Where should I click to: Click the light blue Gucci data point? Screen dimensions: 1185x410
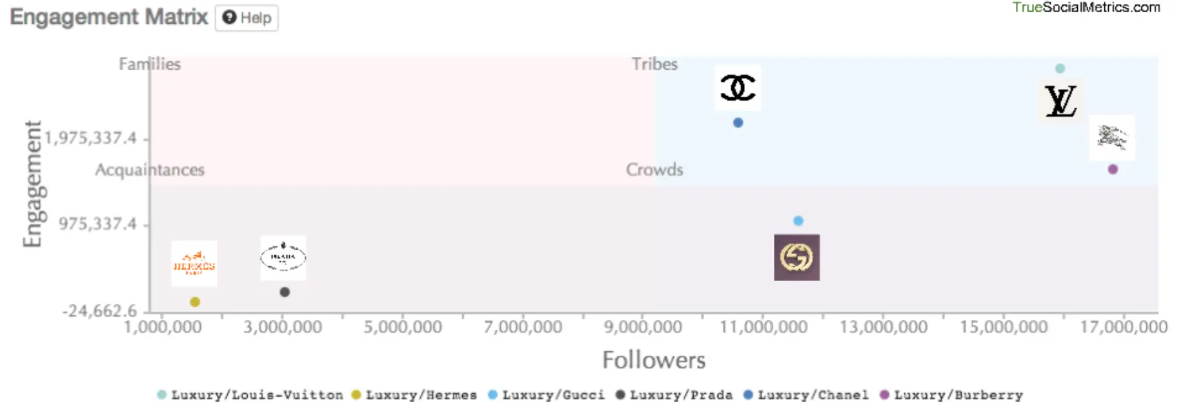pyautogui.click(x=798, y=220)
